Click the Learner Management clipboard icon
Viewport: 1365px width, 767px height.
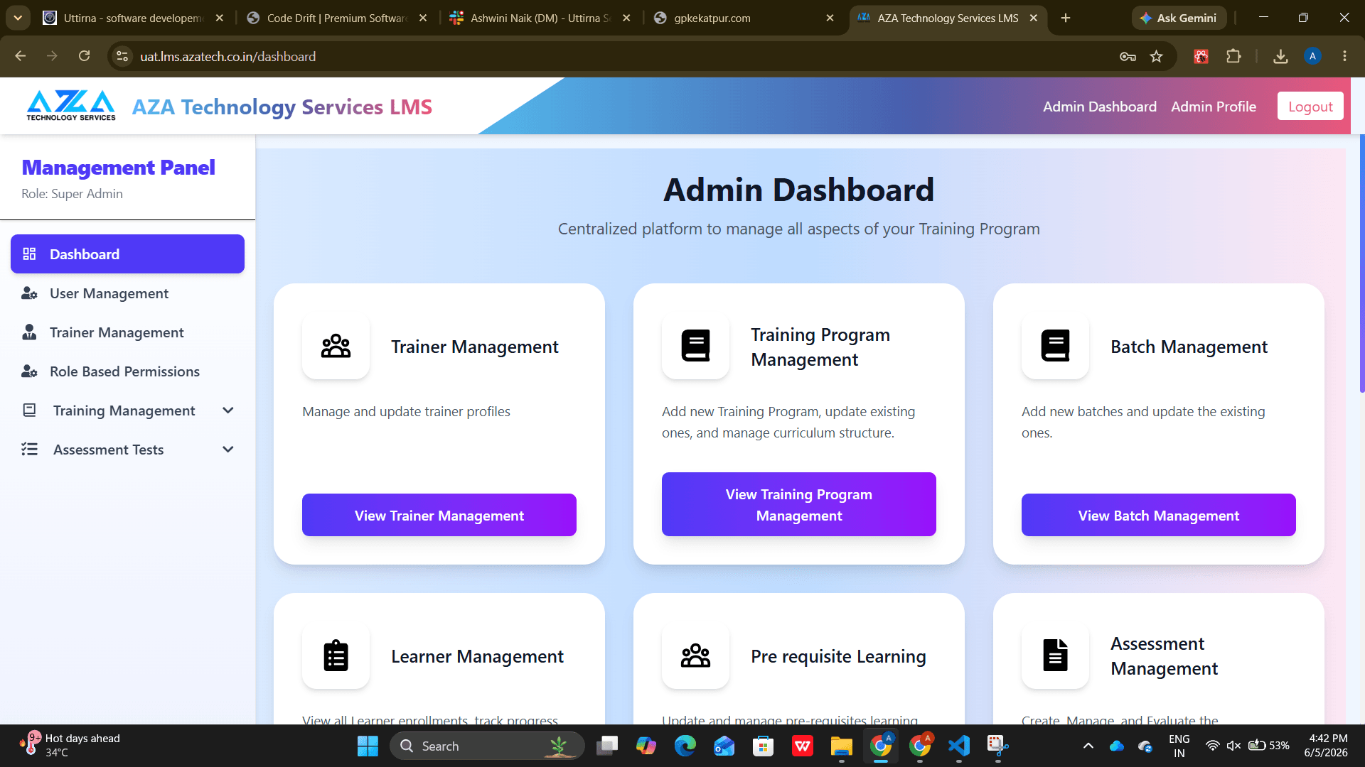click(x=336, y=656)
